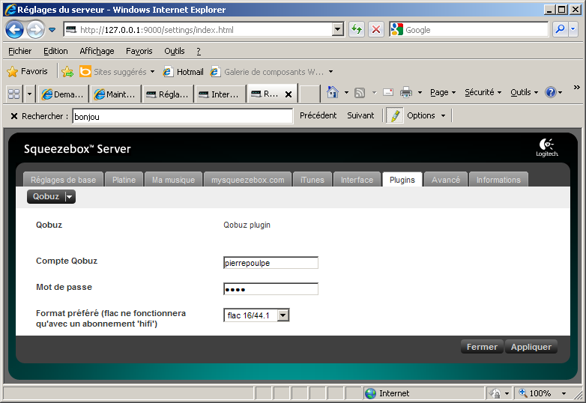
Task: Switch to iTunes tab
Action: (312, 180)
